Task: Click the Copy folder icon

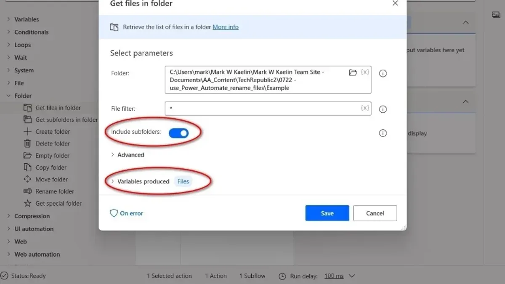Action: (27, 167)
